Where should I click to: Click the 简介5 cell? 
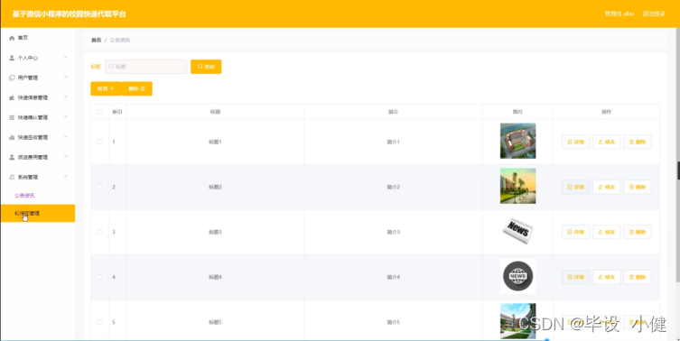click(x=394, y=322)
